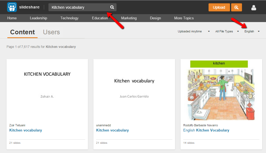Click in the Kitchen vocabulary search field
This screenshot has height=153, width=266.
79,7
